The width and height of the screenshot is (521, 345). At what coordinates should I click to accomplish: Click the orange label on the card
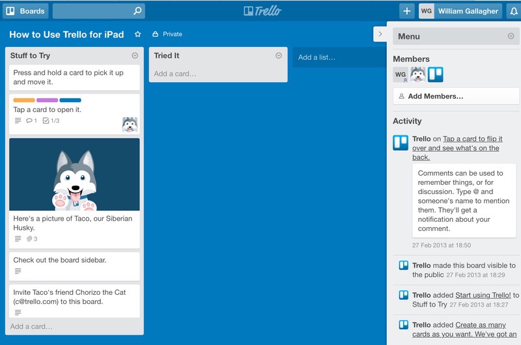pos(24,100)
